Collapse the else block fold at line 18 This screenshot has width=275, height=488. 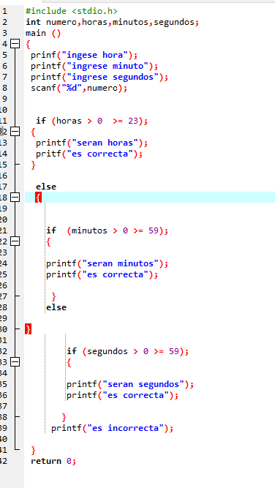15,198
